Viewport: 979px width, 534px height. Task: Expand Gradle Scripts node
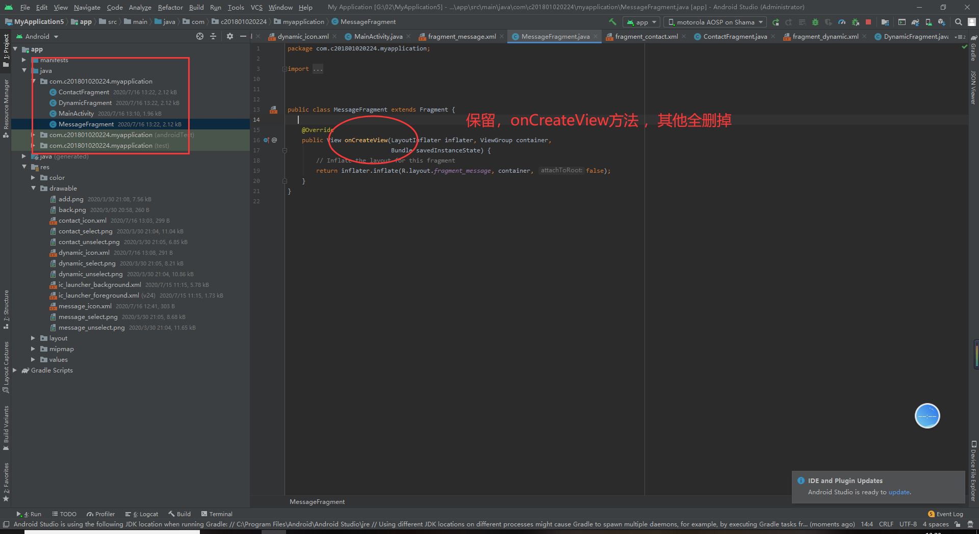click(x=15, y=370)
